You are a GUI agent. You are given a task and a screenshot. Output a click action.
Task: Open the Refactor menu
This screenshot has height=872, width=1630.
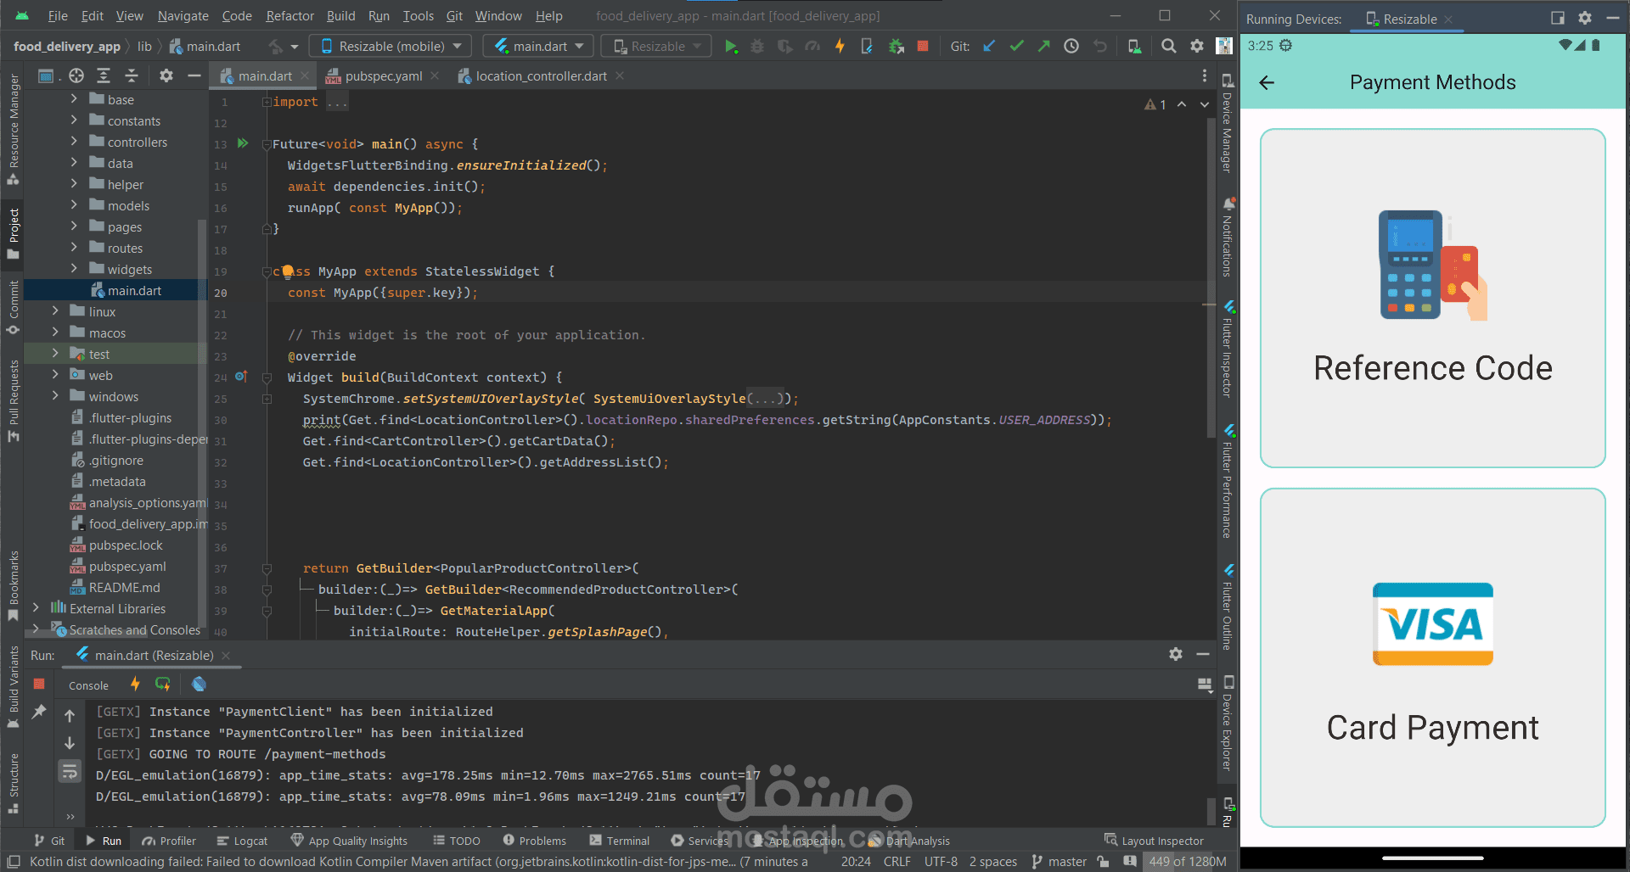(x=289, y=16)
